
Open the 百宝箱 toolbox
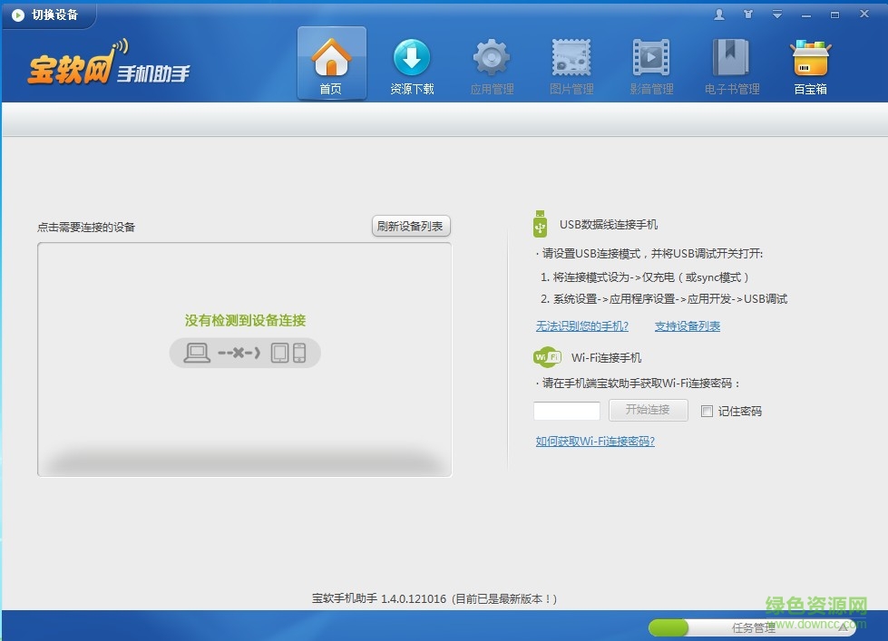click(x=809, y=62)
